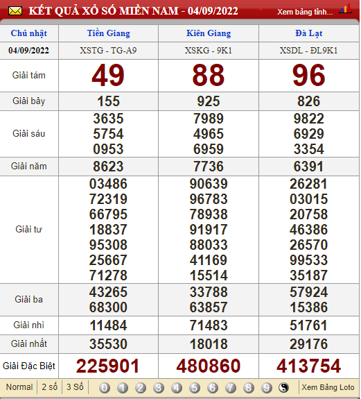Filter loto by digit 5 ball

point(195,388)
